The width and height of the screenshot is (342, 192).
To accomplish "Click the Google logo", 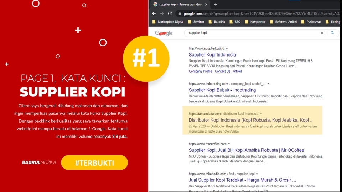I will [164, 33].
